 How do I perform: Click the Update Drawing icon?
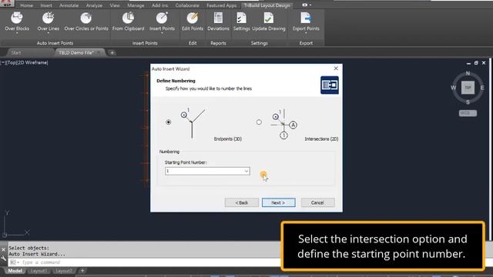[x=269, y=18]
